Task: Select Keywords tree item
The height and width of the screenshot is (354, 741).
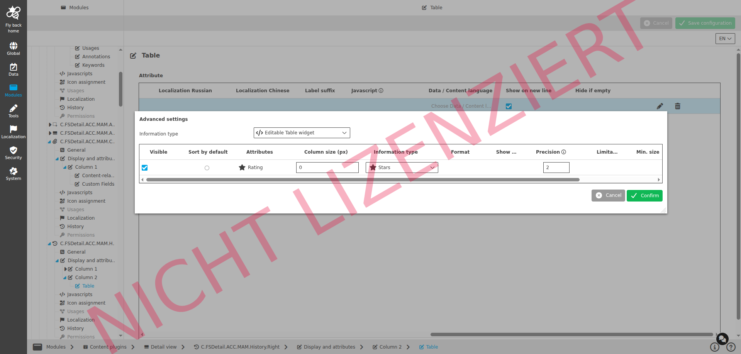Action: 93,65
